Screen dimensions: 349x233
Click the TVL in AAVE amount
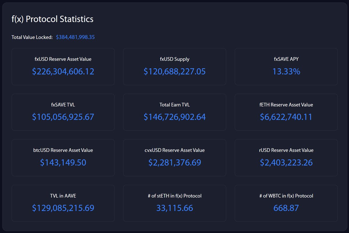click(63, 208)
